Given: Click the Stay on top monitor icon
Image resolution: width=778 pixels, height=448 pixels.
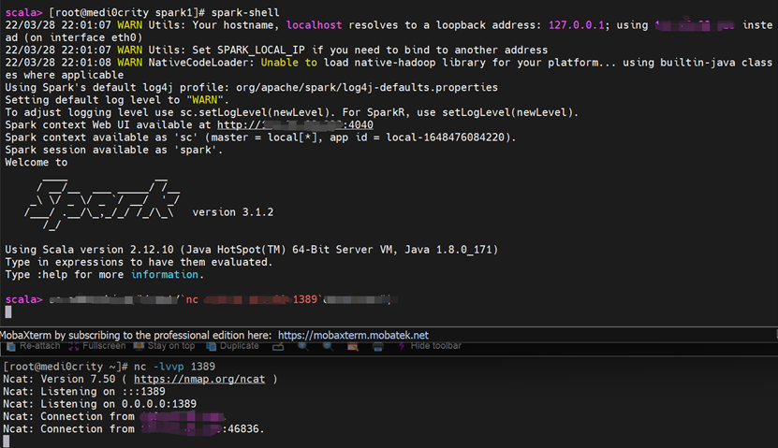Looking at the screenshot, I should 139,346.
